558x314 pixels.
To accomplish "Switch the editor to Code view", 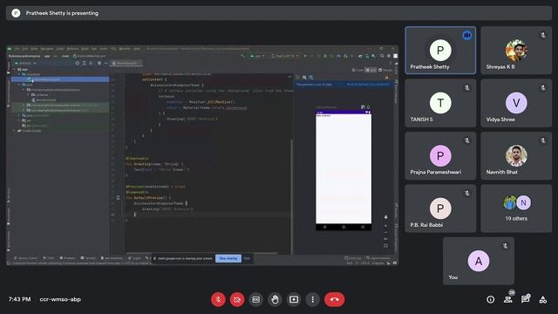I will (x=357, y=70).
